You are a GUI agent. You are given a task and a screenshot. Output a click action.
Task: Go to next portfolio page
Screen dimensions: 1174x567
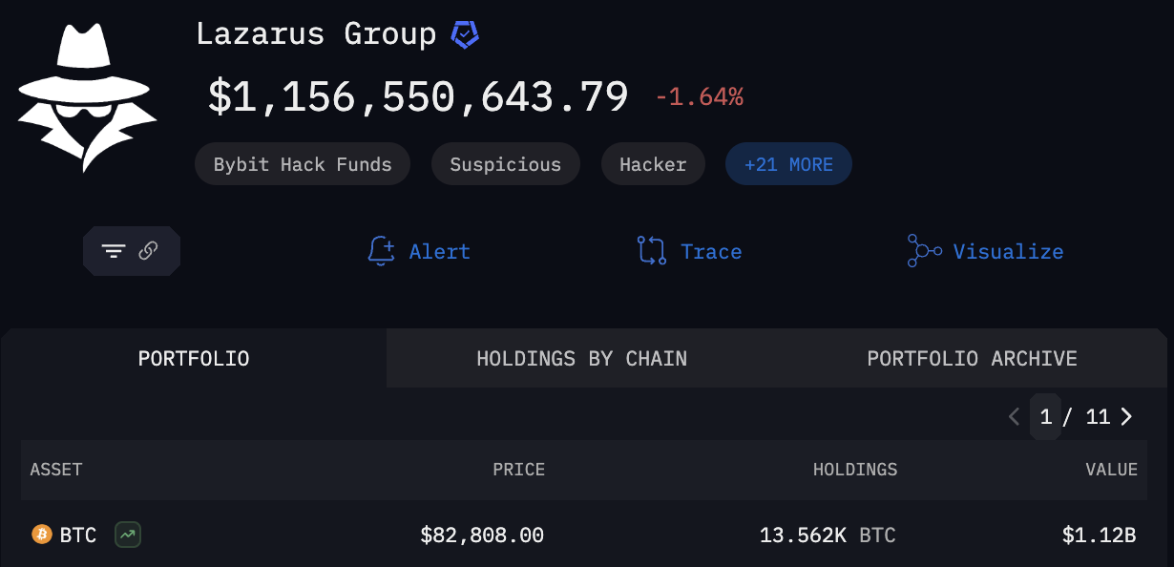(1127, 417)
